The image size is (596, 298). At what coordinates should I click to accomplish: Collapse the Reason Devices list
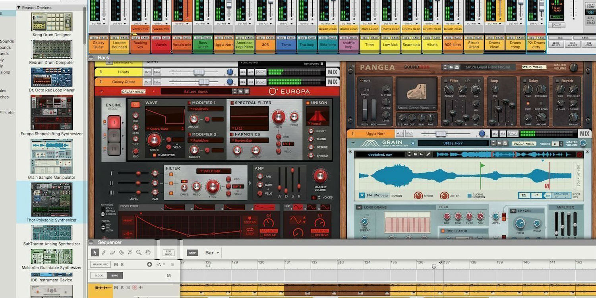(18, 8)
